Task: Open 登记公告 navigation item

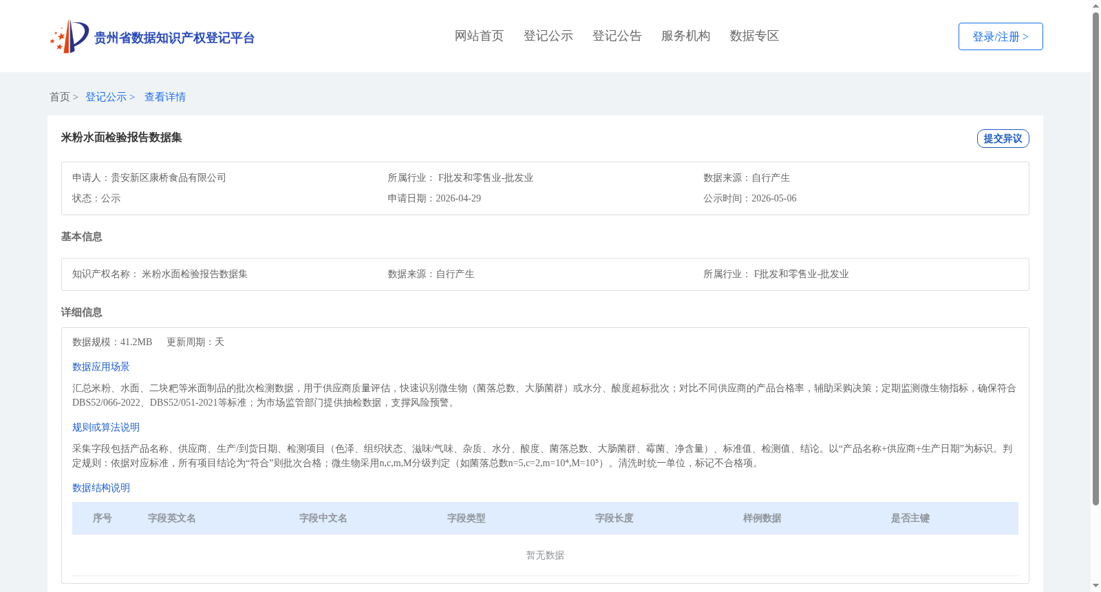Action: pos(617,36)
